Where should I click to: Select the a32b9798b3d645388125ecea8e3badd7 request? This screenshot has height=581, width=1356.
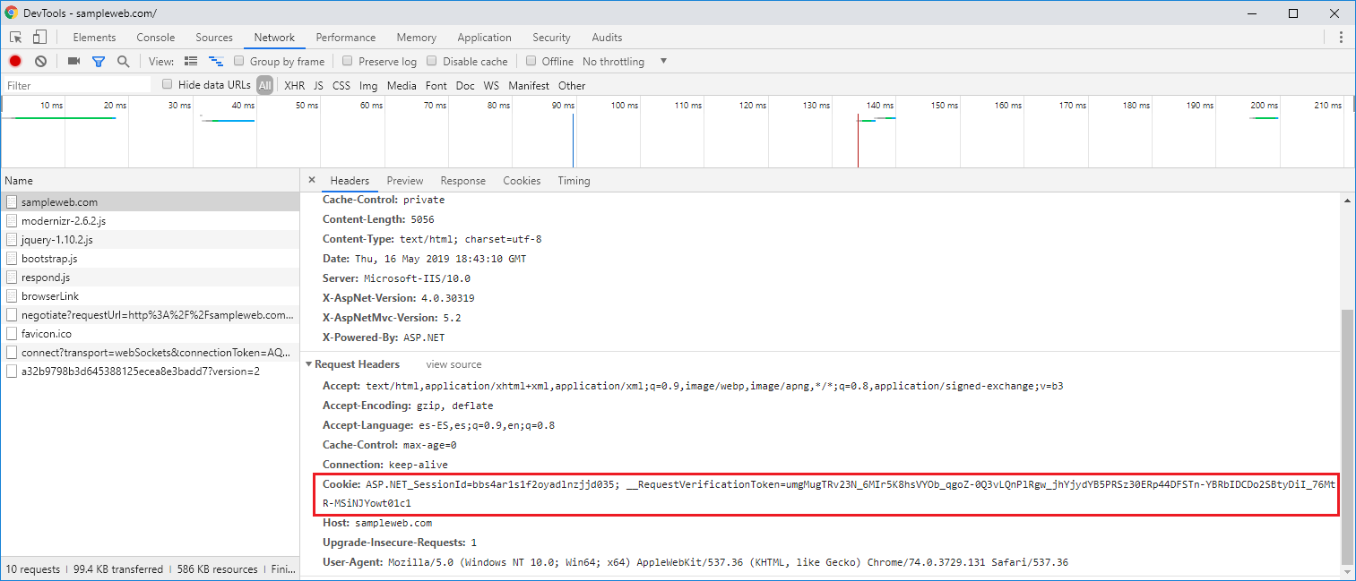click(x=150, y=371)
